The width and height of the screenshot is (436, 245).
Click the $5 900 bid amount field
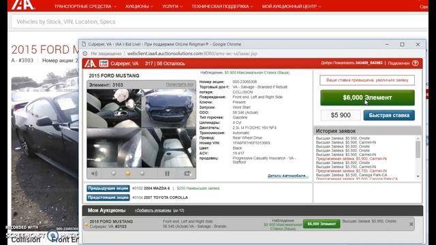(341, 115)
